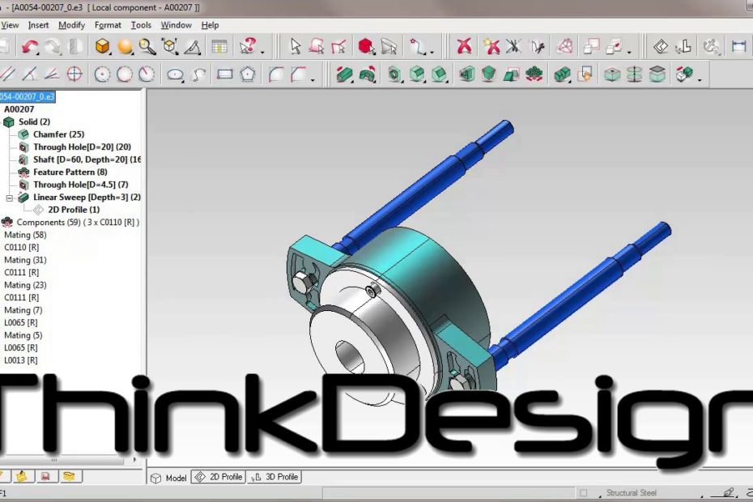Open the dropdown arrow beside help pointer
The height and width of the screenshot is (502, 753).
click(x=262, y=51)
